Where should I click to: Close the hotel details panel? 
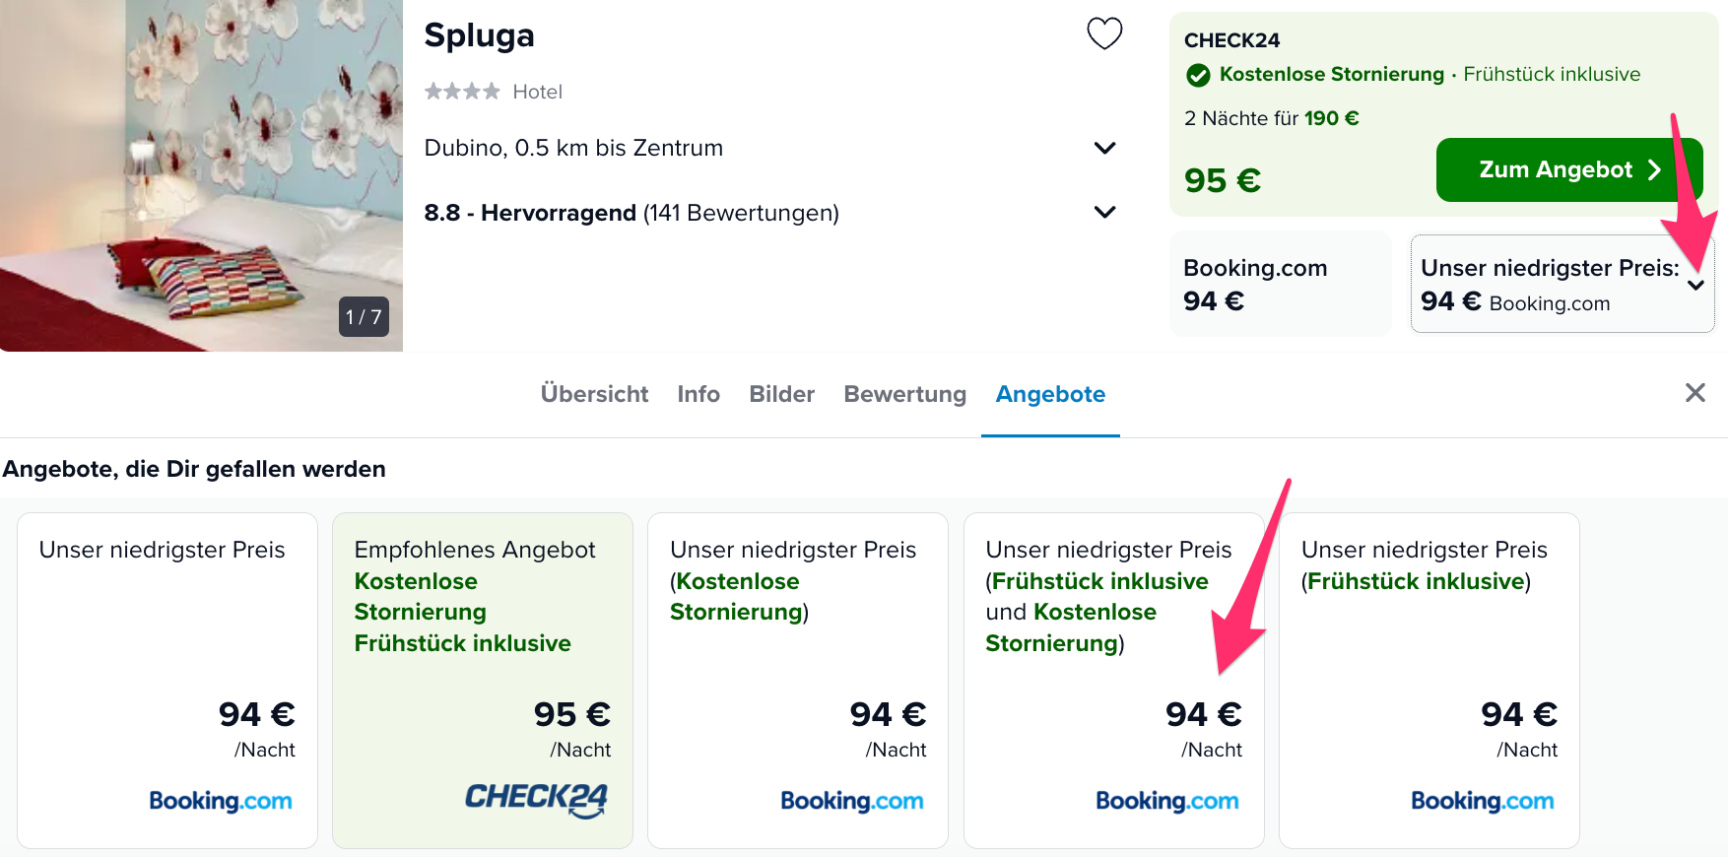[x=1695, y=393]
